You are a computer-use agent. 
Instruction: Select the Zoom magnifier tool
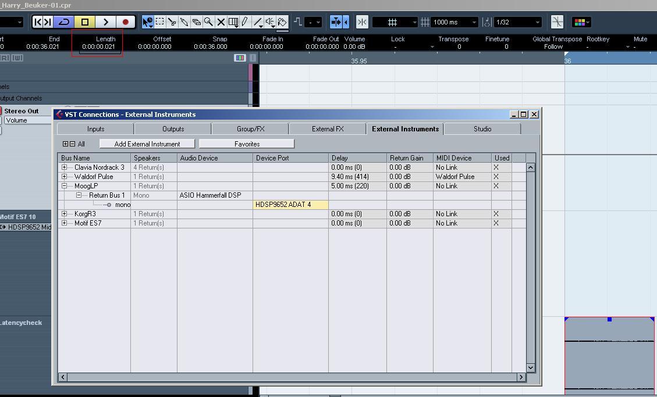208,22
